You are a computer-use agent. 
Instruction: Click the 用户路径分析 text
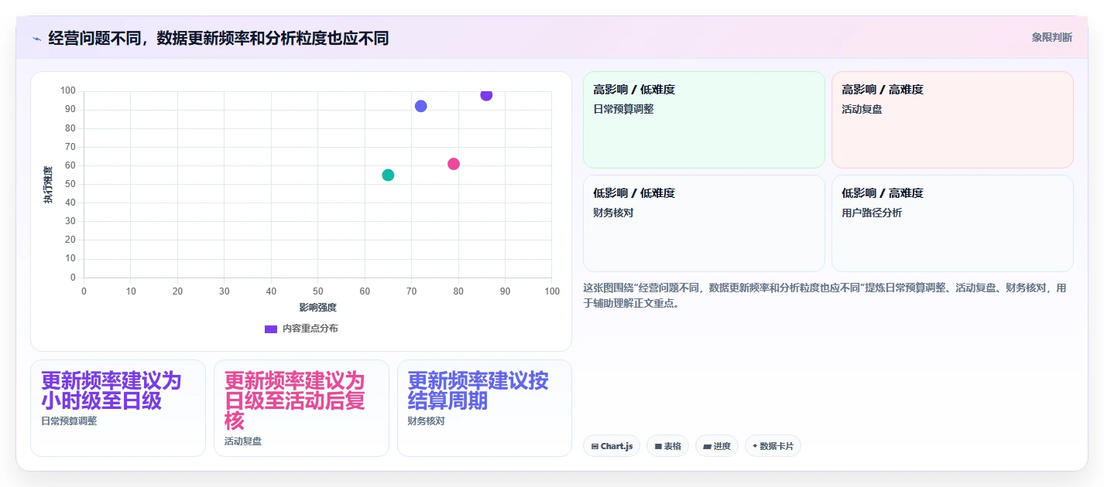point(872,213)
